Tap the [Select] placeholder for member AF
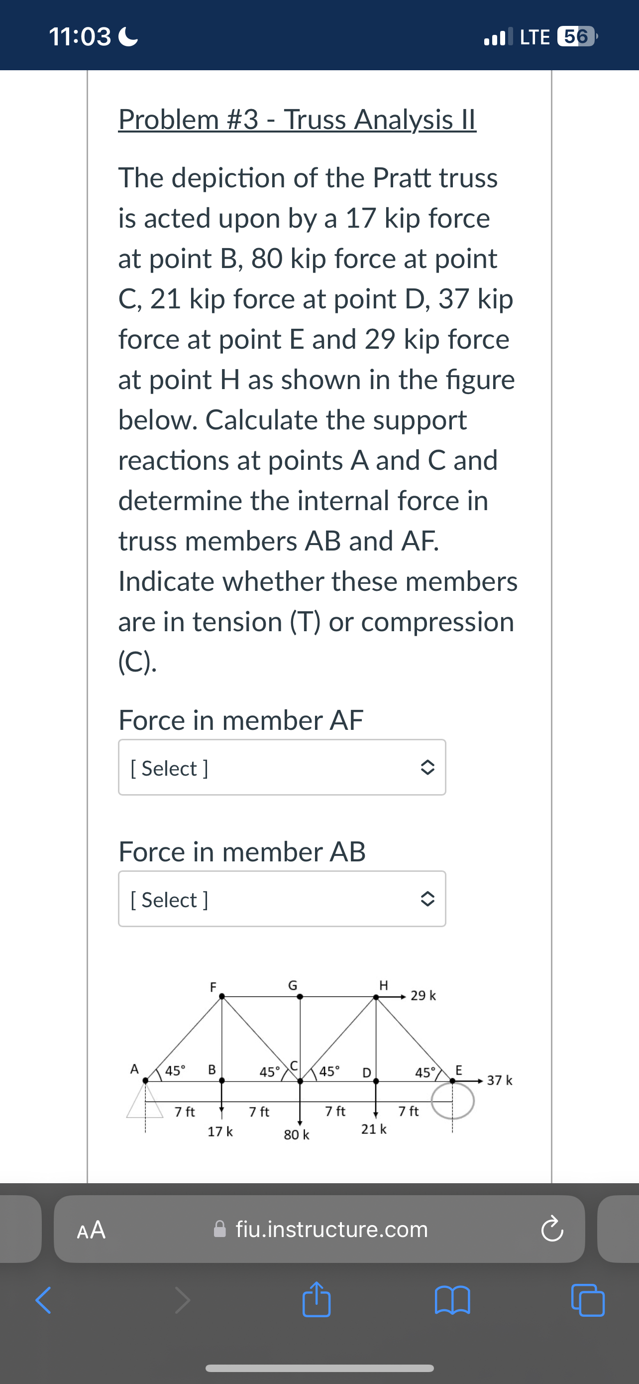This screenshot has height=1384, width=639. [169, 767]
